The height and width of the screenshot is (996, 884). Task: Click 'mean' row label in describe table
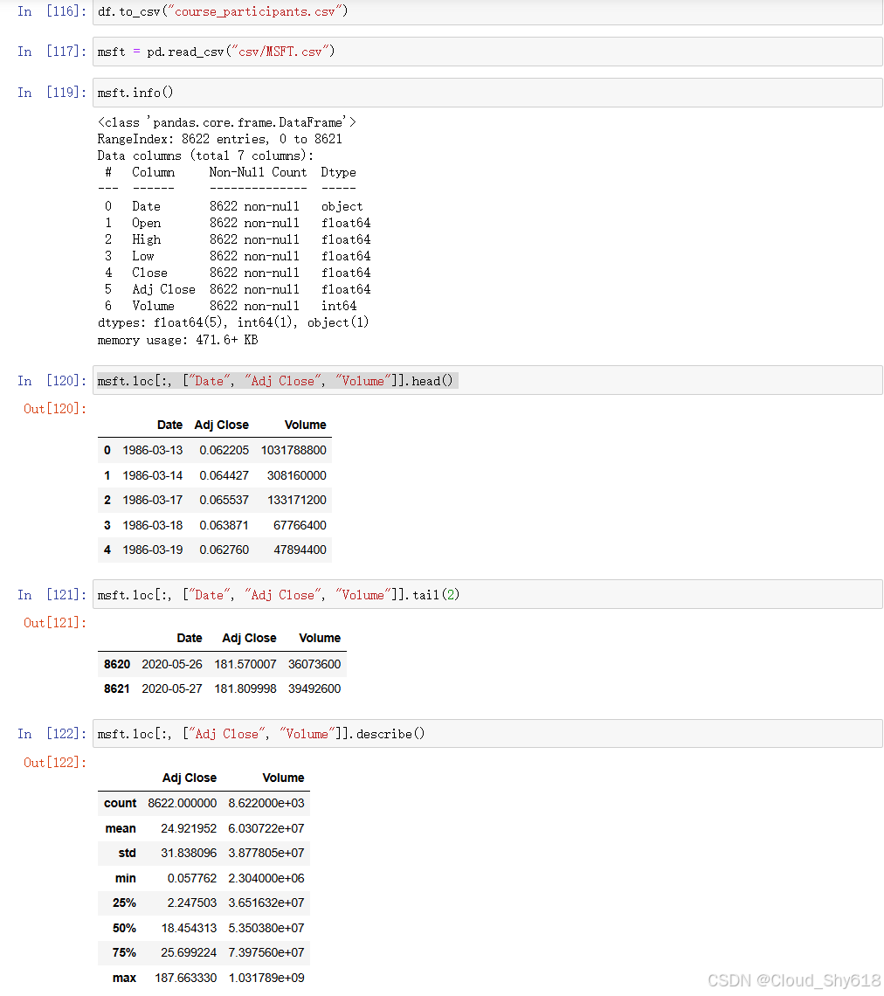tap(121, 829)
